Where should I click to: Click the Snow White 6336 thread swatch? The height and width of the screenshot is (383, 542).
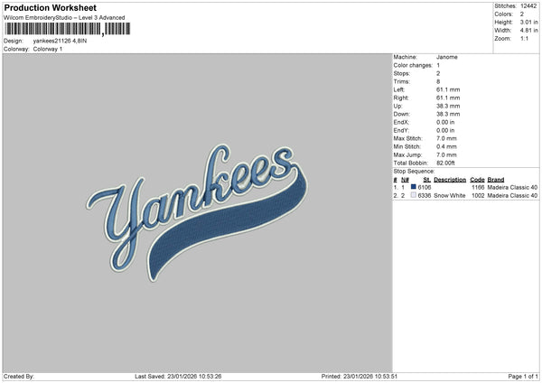(414, 195)
